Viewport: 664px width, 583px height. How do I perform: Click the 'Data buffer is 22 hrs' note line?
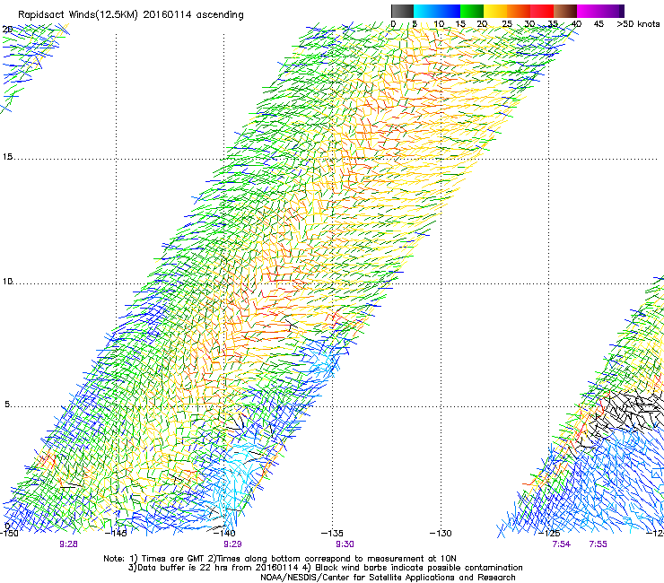click(x=325, y=568)
